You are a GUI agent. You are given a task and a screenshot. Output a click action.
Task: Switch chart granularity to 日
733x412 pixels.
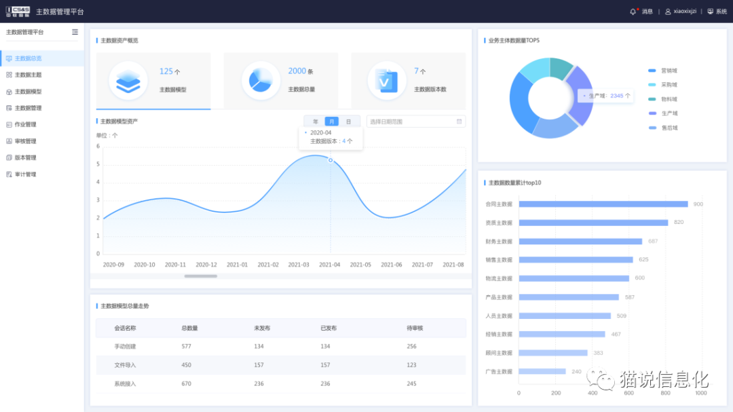pos(349,121)
